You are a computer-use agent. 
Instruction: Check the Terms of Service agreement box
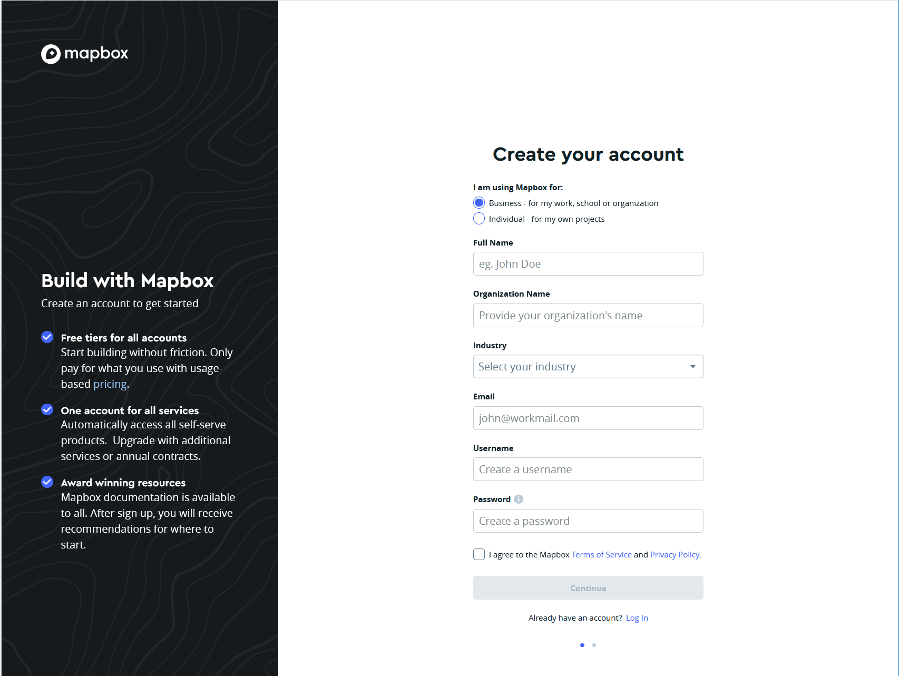coord(479,554)
